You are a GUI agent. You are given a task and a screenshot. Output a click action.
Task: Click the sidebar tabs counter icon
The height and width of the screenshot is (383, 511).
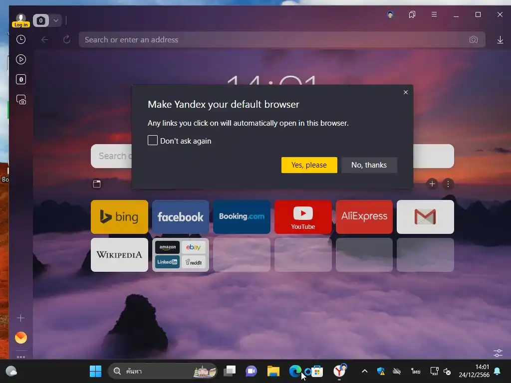point(21,79)
